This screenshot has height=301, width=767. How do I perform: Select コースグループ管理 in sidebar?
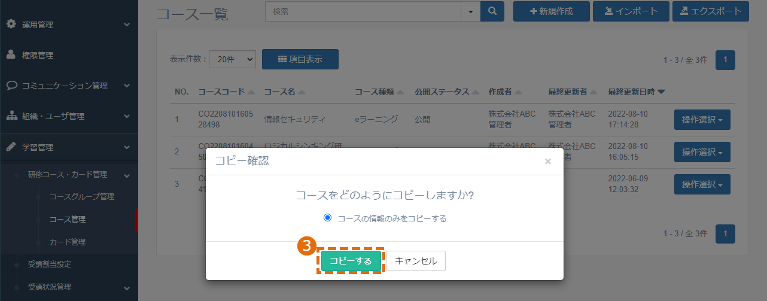coord(81,197)
